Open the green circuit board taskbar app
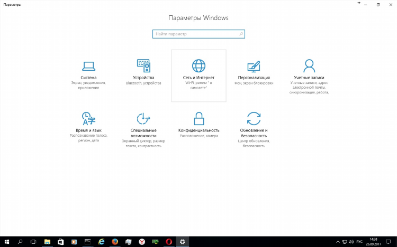 (155, 242)
